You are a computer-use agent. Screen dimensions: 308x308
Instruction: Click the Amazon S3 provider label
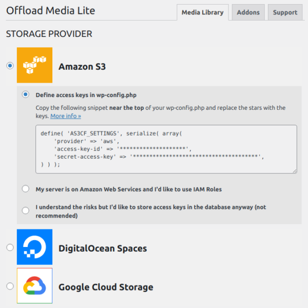click(82, 67)
